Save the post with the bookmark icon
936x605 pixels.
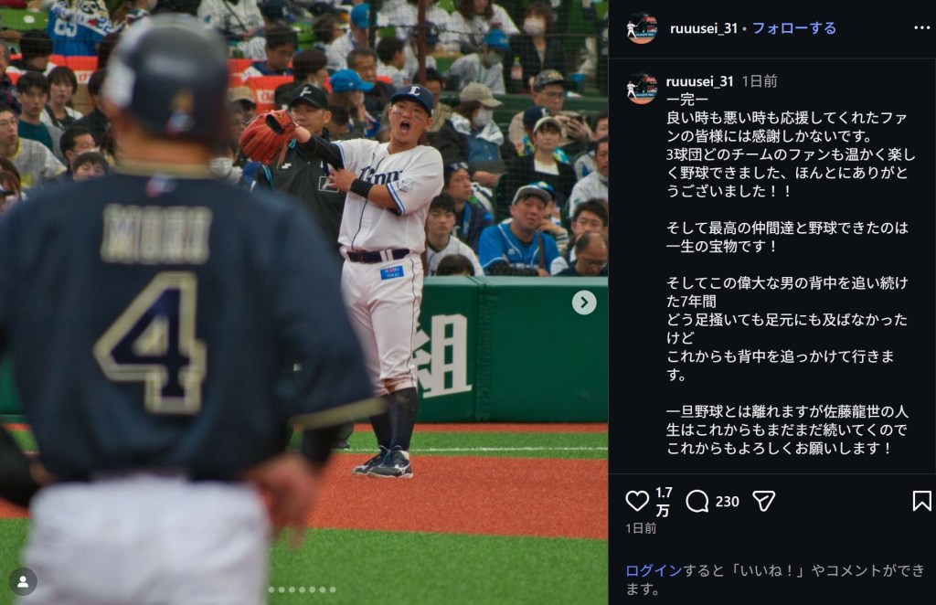coord(921,501)
